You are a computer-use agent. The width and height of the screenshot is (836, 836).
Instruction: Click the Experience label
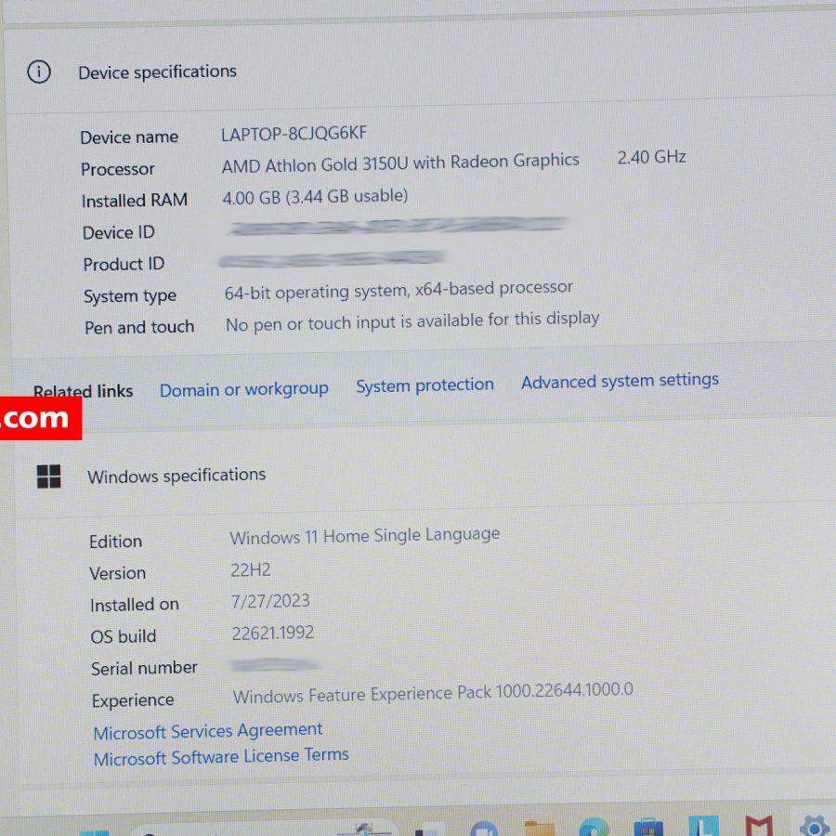(133, 700)
